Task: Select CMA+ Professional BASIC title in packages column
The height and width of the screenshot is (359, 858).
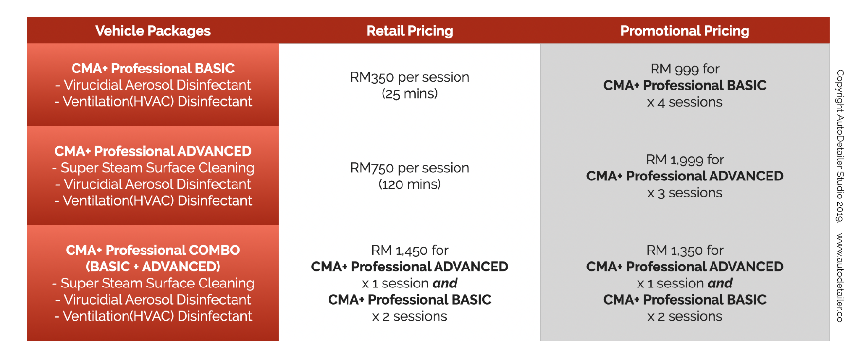Action: tap(153, 68)
